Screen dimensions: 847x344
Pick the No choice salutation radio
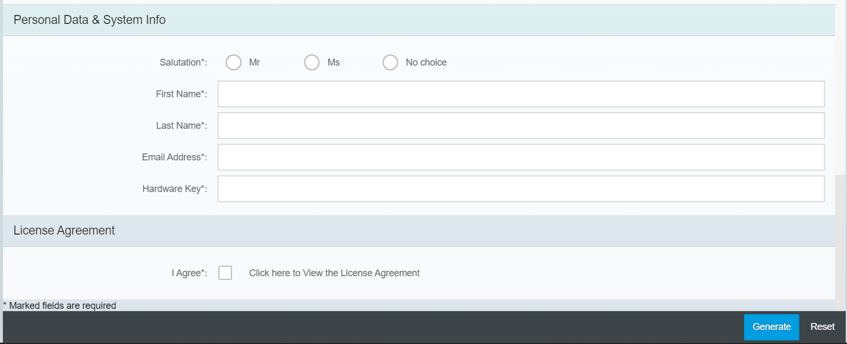coord(390,62)
